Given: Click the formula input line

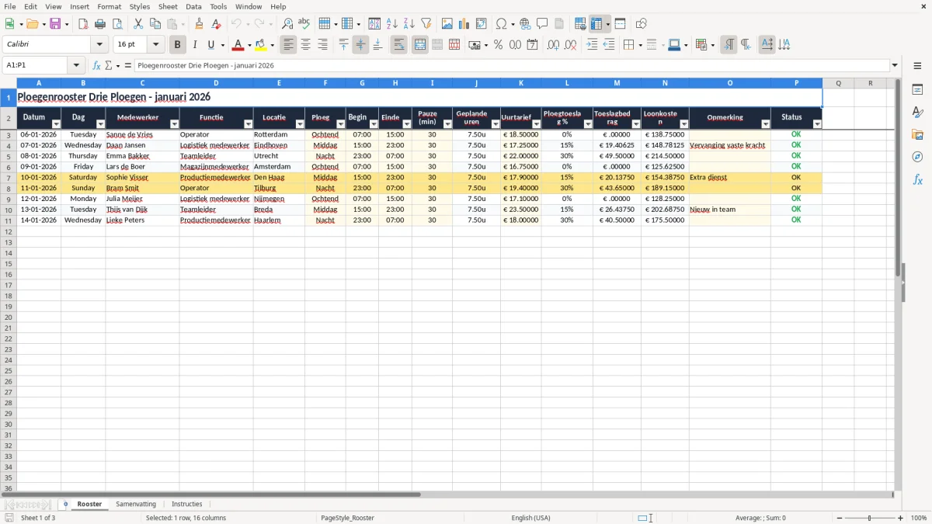Looking at the screenshot, I should tap(511, 65).
